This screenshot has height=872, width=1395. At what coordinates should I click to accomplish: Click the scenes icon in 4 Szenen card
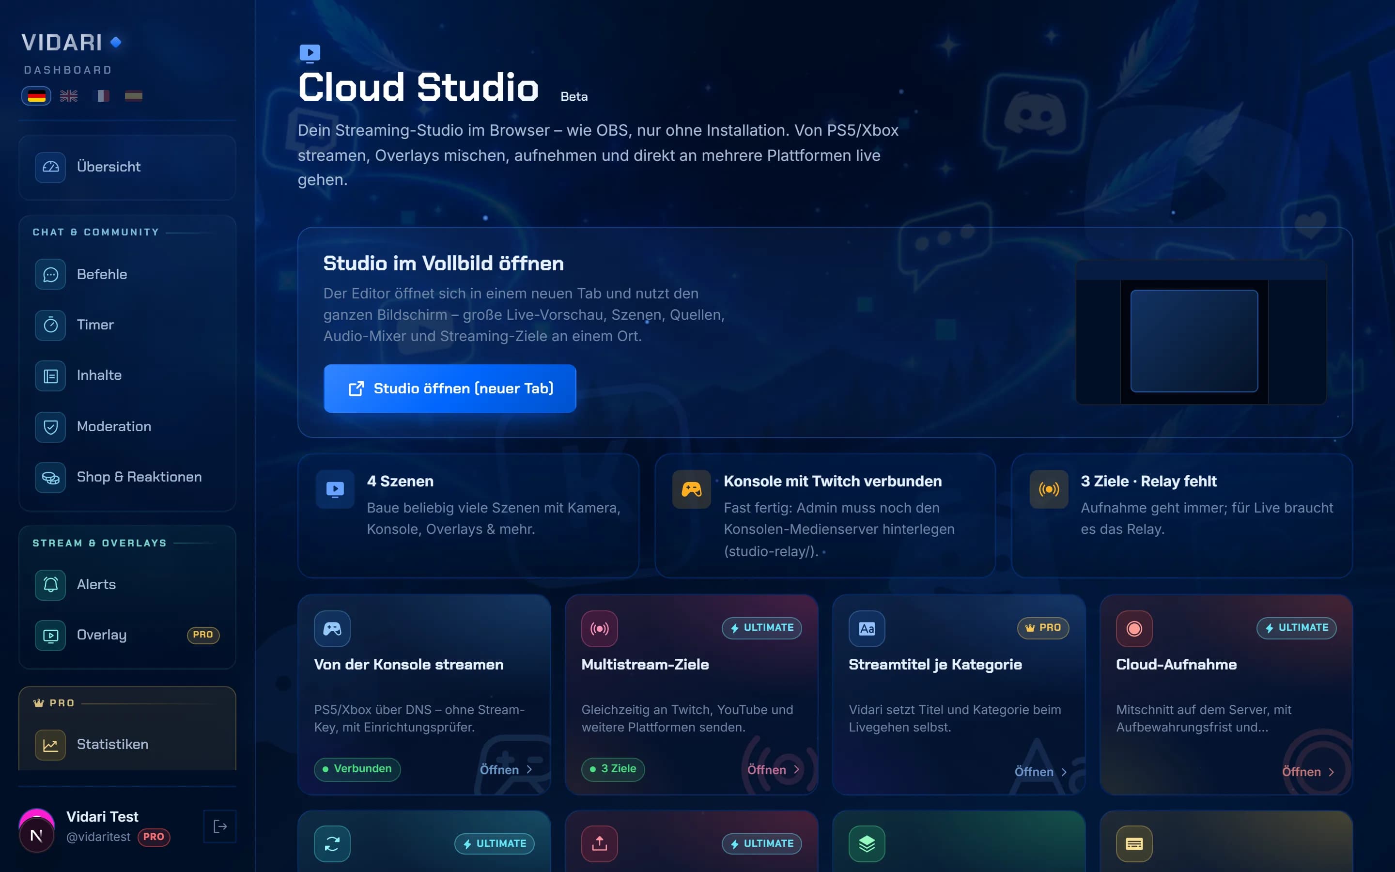click(335, 490)
